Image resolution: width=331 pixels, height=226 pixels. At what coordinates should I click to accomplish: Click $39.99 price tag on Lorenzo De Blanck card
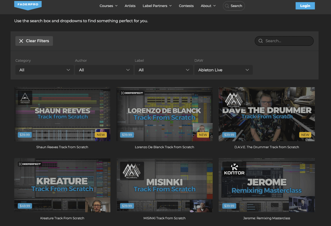(x=127, y=135)
